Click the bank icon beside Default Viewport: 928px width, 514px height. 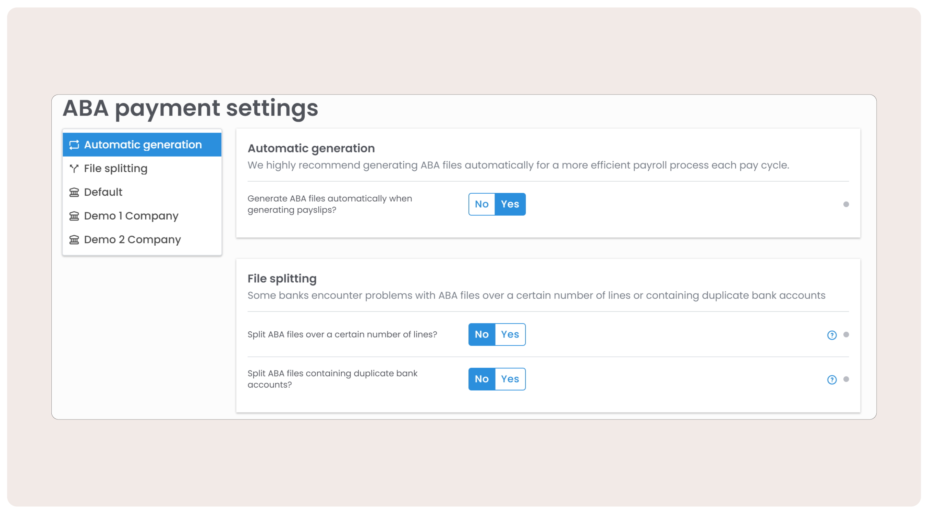(74, 192)
